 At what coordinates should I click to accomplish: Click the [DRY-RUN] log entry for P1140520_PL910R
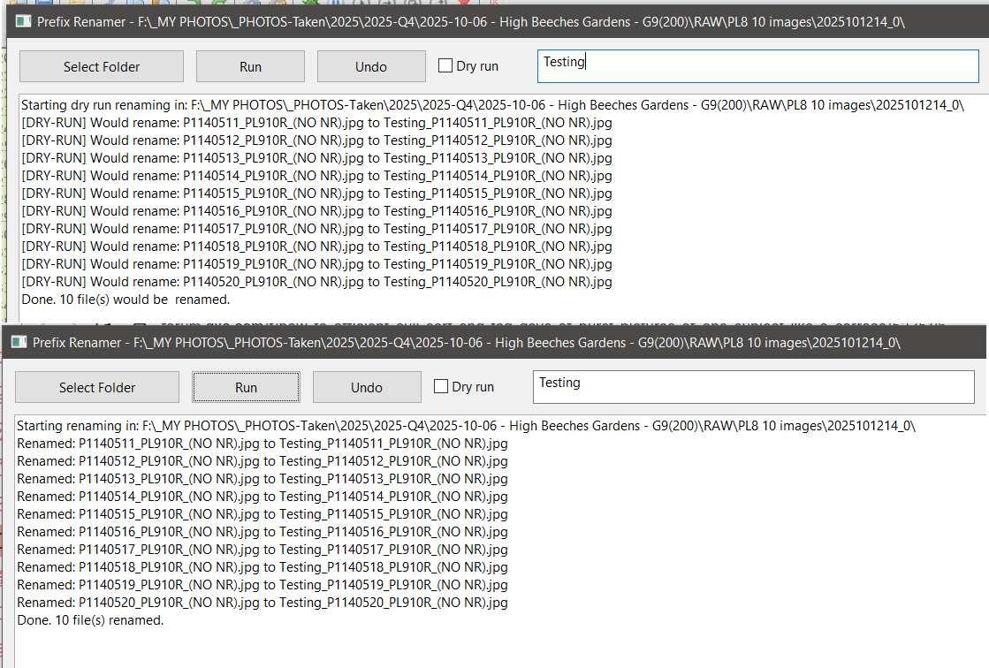(x=316, y=282)
